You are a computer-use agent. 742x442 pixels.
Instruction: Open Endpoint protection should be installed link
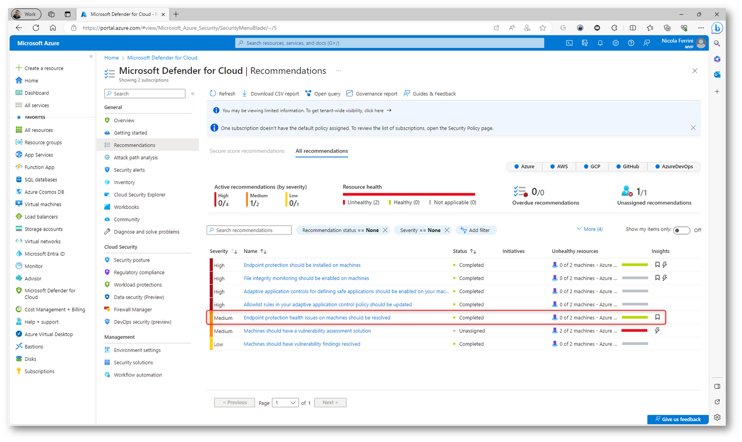[x=302, y=265]
